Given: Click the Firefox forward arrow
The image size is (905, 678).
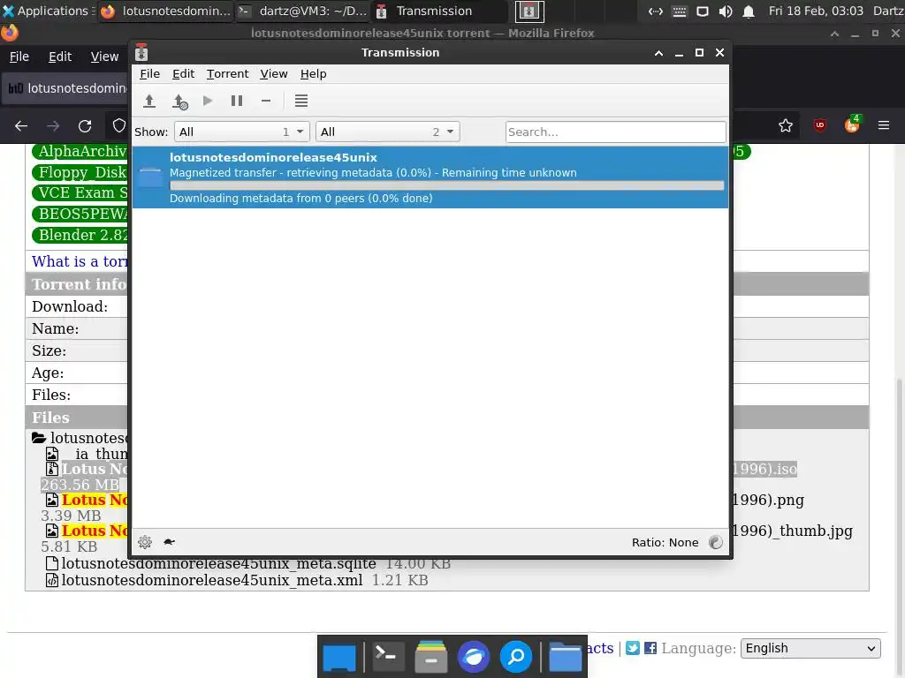Looking at the screenshot, I should click(x=53, y=125).
